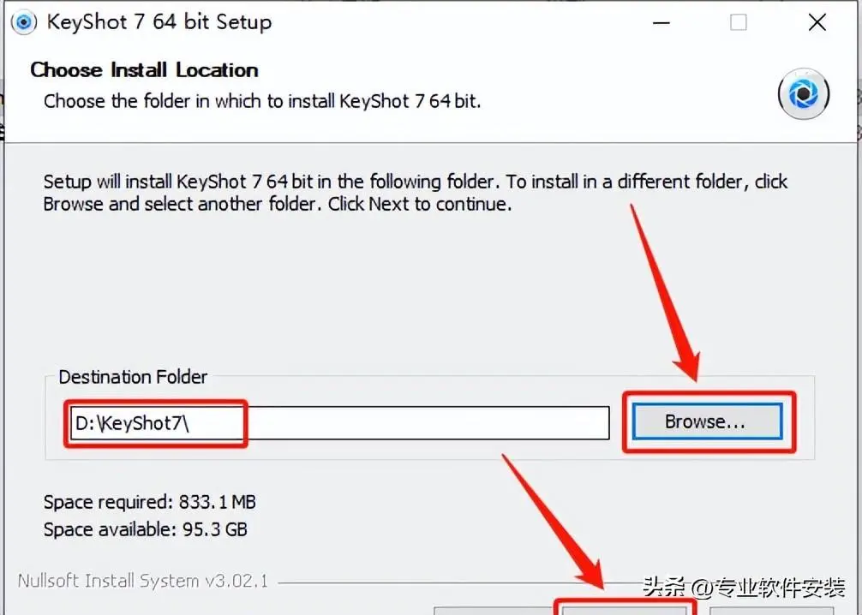This screenshot has height=615, width=862.
Task: Open the Browse... folder picker
Action: coord(707,421)
